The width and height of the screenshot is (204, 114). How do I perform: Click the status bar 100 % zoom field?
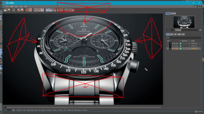tap(7, 110)
